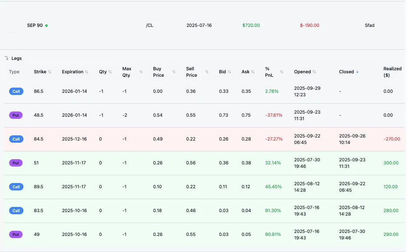Click the Ask column sort icon
The image size is (407, 252).
253,72
